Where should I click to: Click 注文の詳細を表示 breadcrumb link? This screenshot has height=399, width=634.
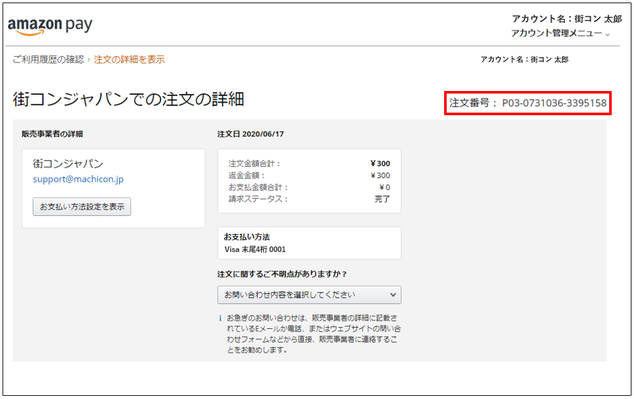(x=129, y=59)
